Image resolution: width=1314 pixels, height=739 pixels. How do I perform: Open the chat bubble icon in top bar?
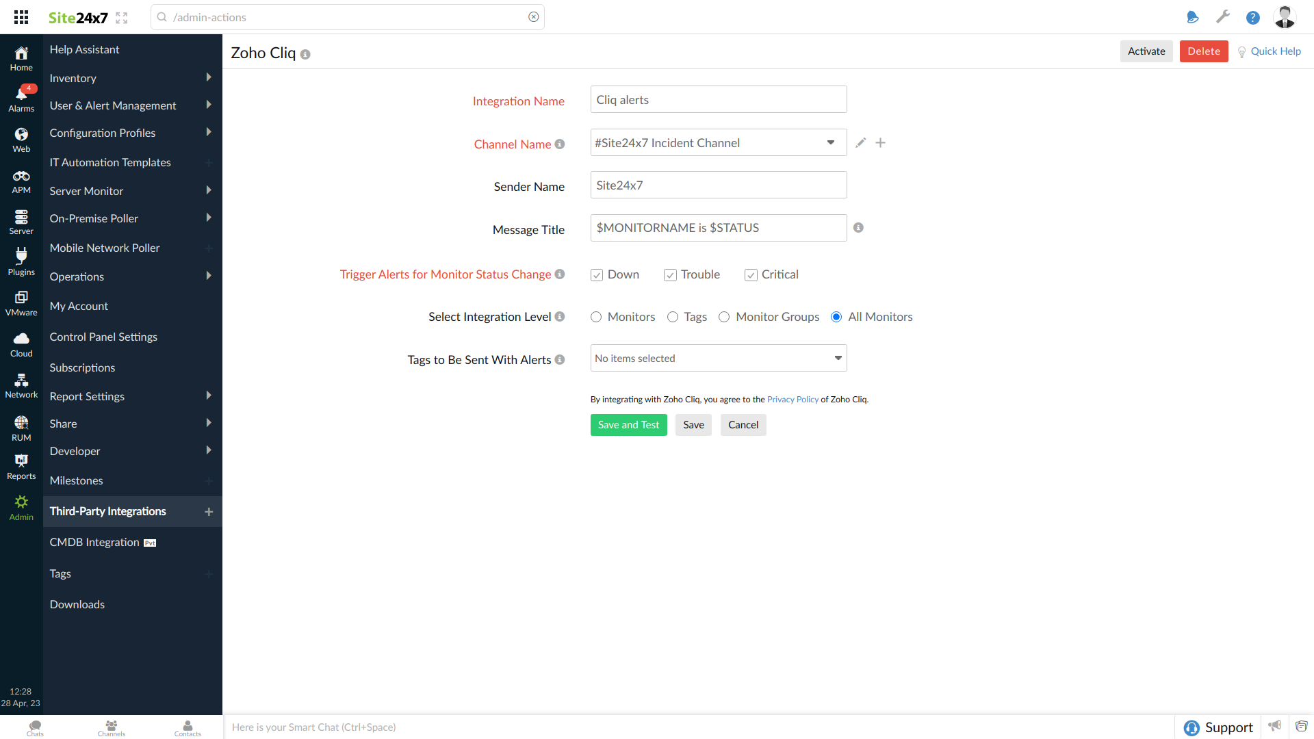pos(1193,17)
